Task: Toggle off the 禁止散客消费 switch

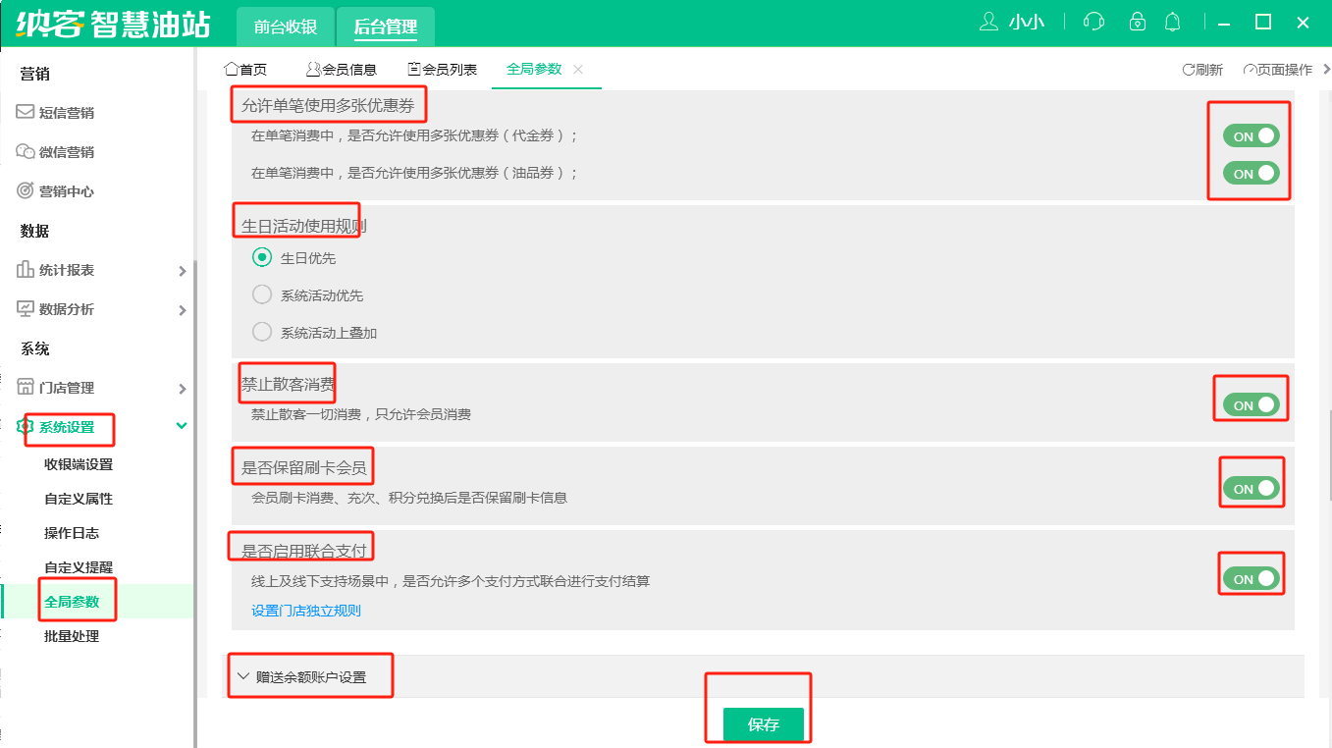Action: (x=1251, y=404)
